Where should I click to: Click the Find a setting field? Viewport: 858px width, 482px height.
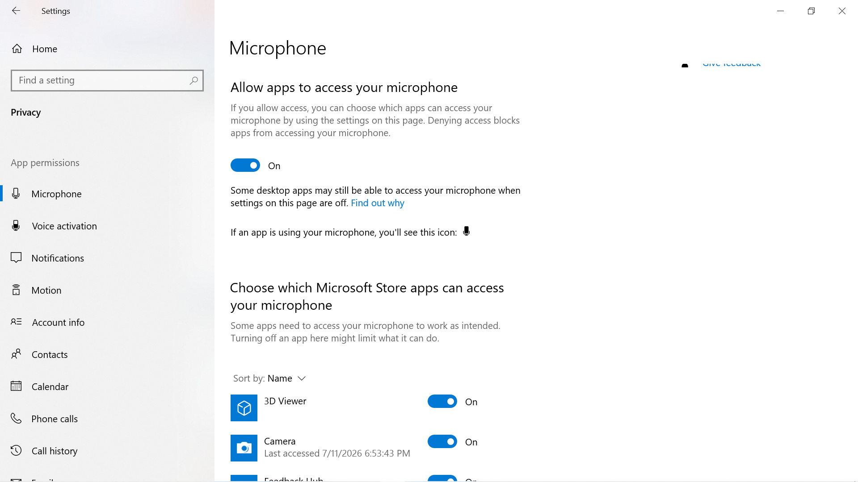107,80
